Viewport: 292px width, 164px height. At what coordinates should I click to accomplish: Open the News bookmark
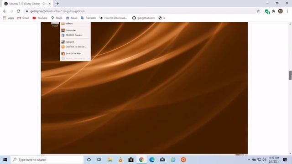point(72,18)
